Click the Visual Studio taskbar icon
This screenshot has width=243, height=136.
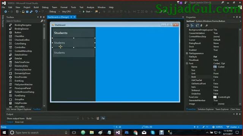pos(118,133)
